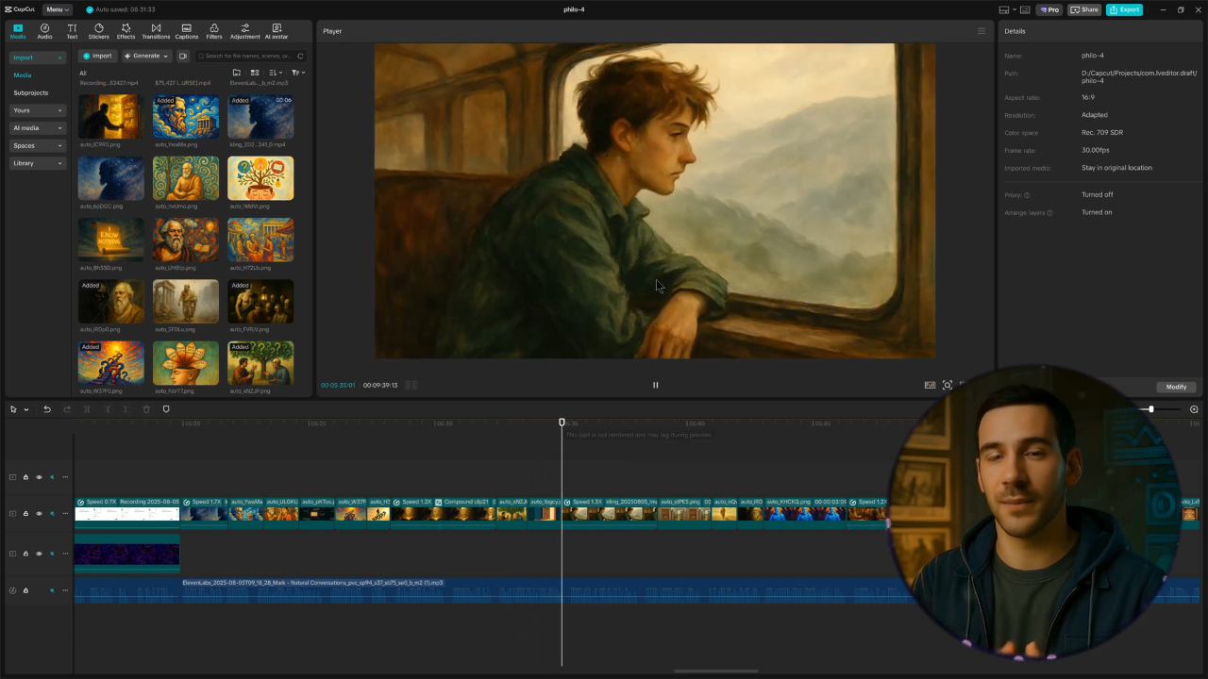Click the new folder icon
The width and height of the screenshot is (1208, 679).
point(237,73)
